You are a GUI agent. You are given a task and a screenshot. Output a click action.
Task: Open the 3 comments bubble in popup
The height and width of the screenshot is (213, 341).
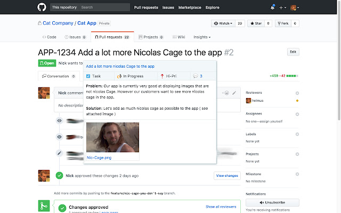tap(195, 76)
